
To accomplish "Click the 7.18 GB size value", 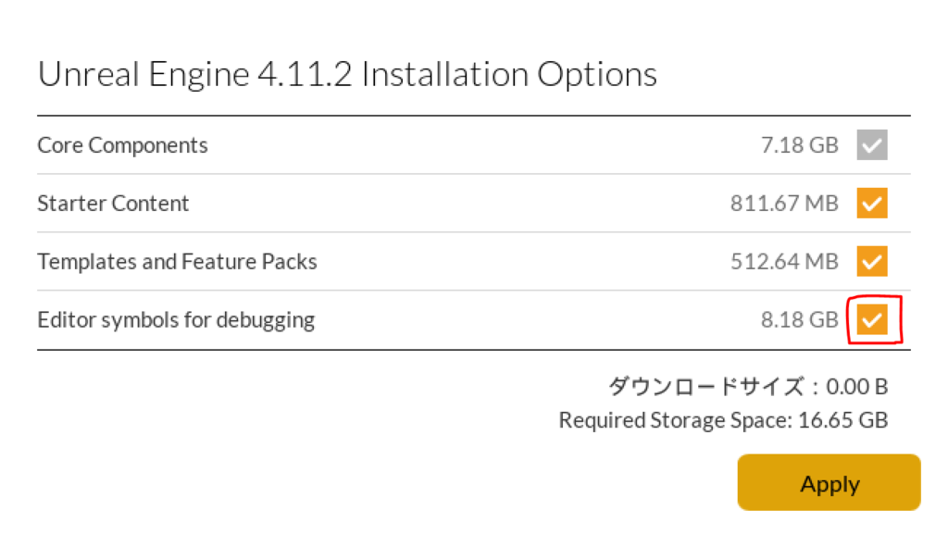I will [x=799, y=145].
